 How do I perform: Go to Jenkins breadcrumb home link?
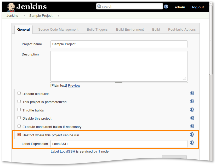[12, 16]
